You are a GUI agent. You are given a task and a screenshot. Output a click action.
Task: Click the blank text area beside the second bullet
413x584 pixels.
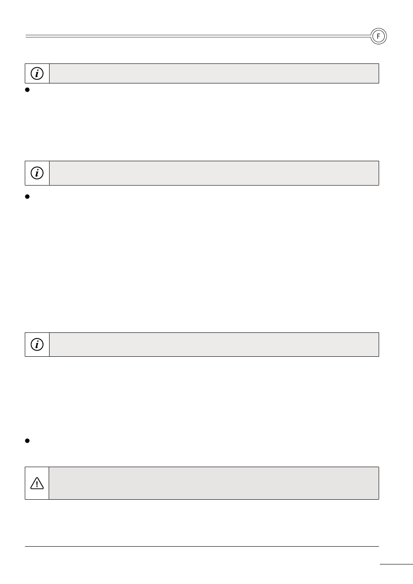coord(204,261)
